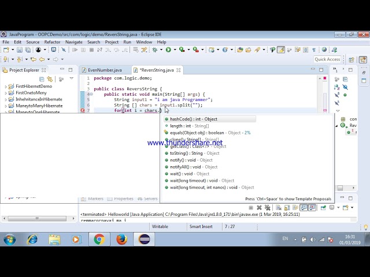This screenshot has width=370, height=277.
Task: Toggle Word Wrap in console toolbar
Action: (295, 208)
